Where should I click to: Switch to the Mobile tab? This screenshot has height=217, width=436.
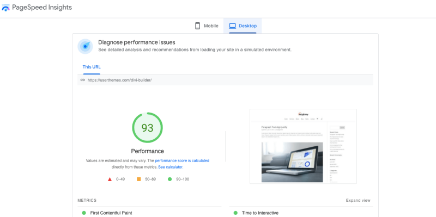click(207, 26)
